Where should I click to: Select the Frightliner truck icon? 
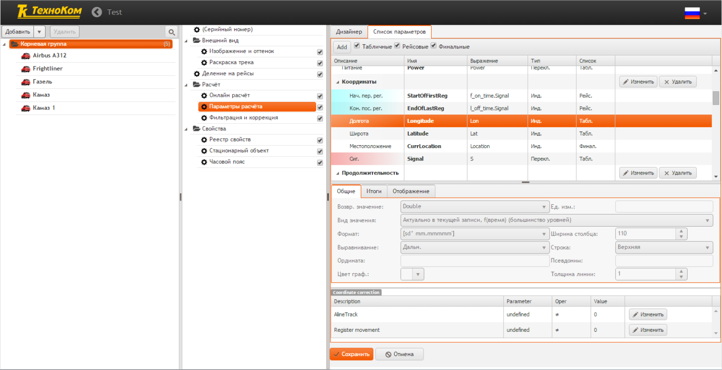pyautogui.click(x=26, y=69)
